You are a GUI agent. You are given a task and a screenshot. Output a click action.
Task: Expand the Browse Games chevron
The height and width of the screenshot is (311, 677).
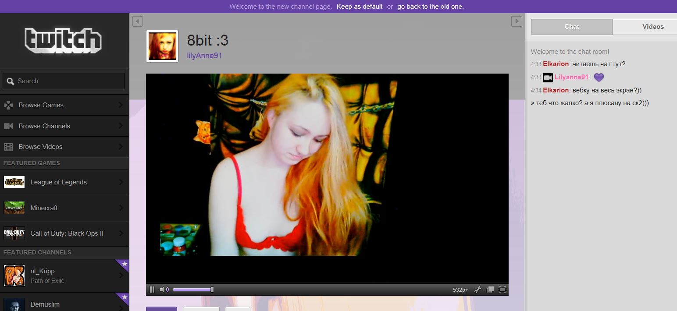click(x=121, y=105)
